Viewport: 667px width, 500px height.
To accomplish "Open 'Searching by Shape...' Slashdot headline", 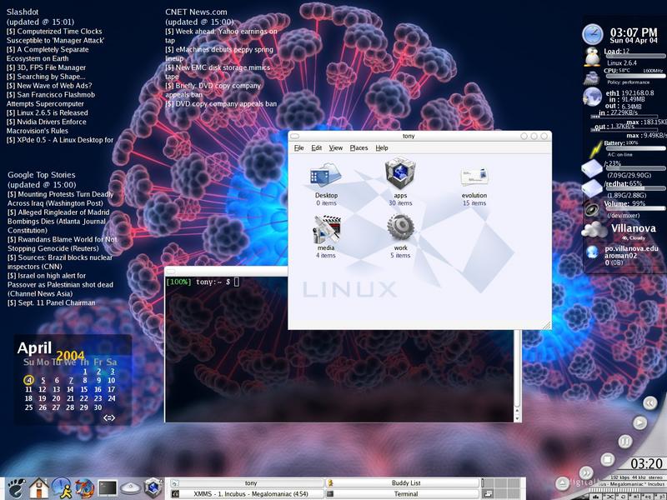I will 46,77.
